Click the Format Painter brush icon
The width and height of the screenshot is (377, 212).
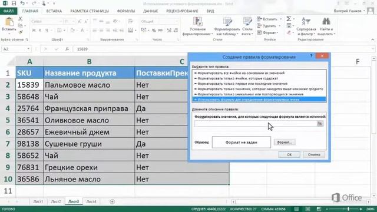pyautogui.click(x=21, y=32)
